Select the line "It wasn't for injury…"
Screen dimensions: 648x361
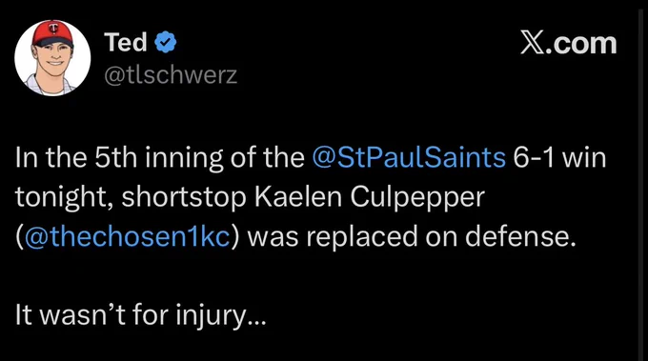tap(141, 314)
